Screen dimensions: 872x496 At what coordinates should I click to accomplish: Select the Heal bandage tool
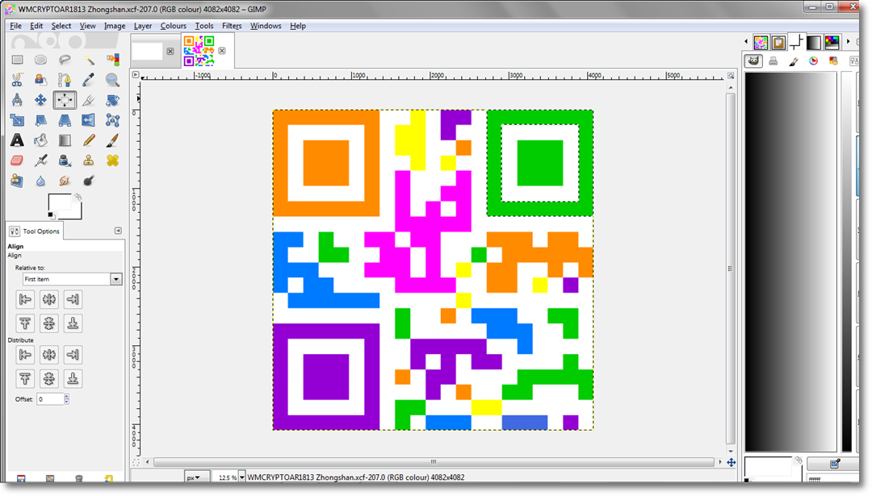click(x=113, y=160)
